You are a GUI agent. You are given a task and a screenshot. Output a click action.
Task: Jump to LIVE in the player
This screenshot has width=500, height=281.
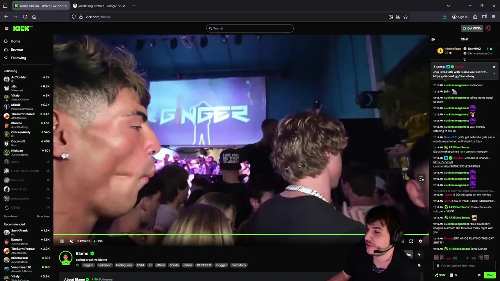tap(98, 241)
